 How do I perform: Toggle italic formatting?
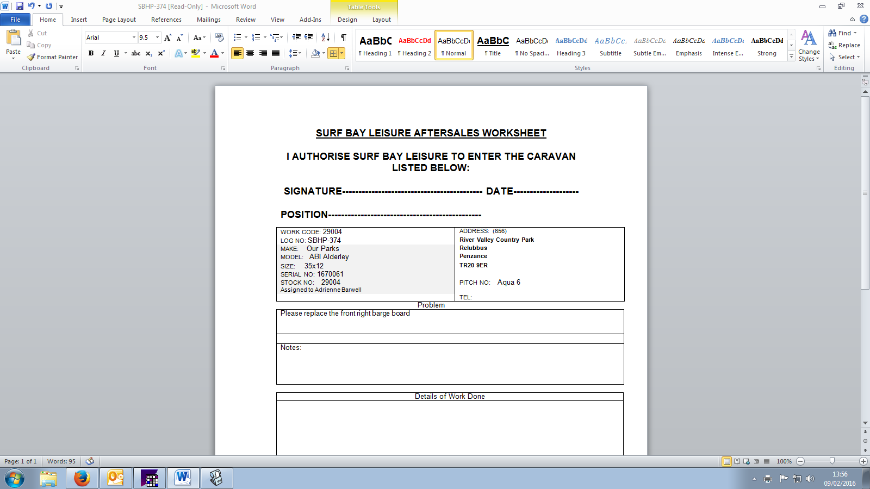coord(103,53)
